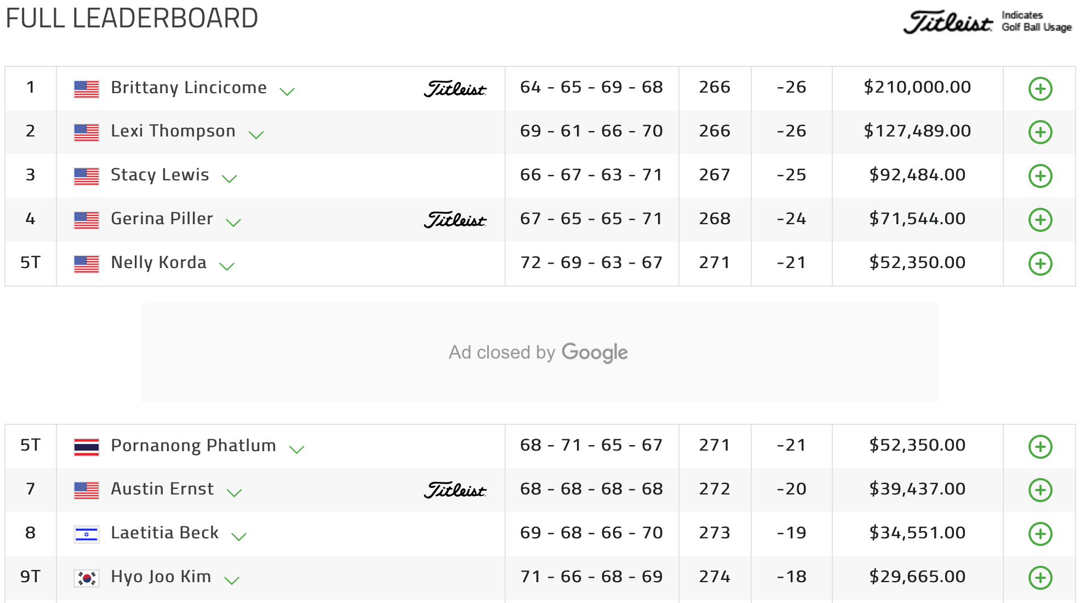Screen dimensions: 1086x603
Task: Click United States flag beside Nelly Korda
Action: click(x=87, y=264)
